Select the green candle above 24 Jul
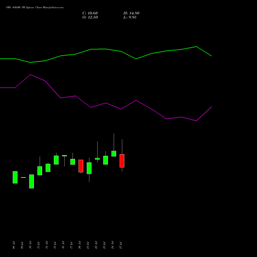257x257 pixels. [x=114, y=154]
